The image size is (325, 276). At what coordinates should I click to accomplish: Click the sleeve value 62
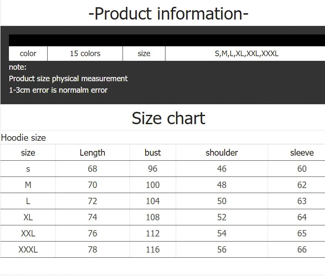click(302, 185)
